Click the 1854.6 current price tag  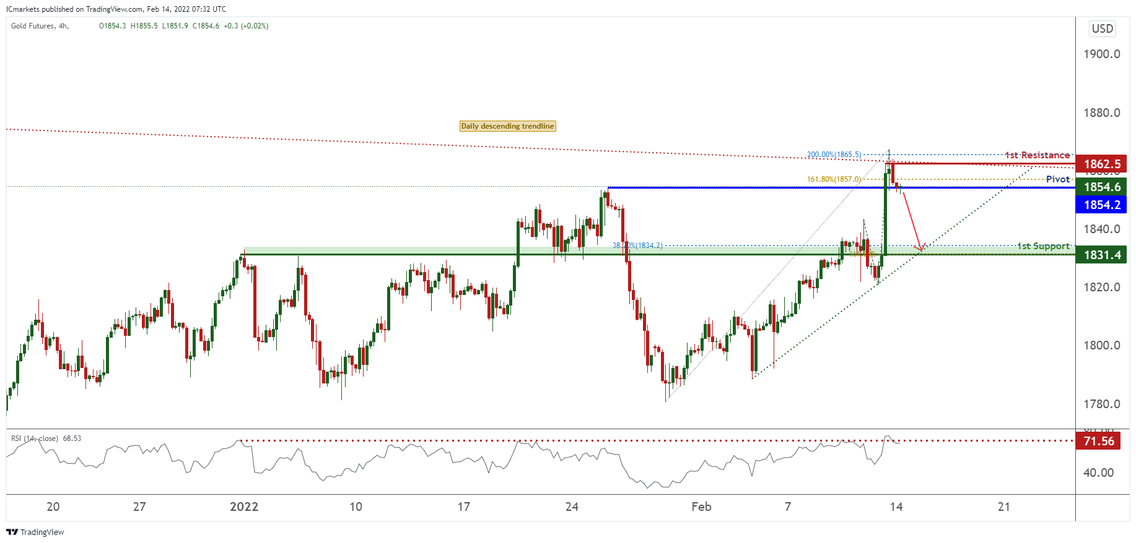pos(1101,187)
